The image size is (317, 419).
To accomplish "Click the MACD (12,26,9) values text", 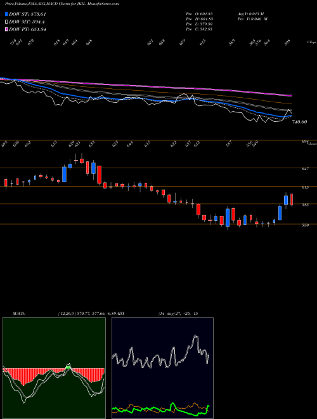I will pos(87,314).
